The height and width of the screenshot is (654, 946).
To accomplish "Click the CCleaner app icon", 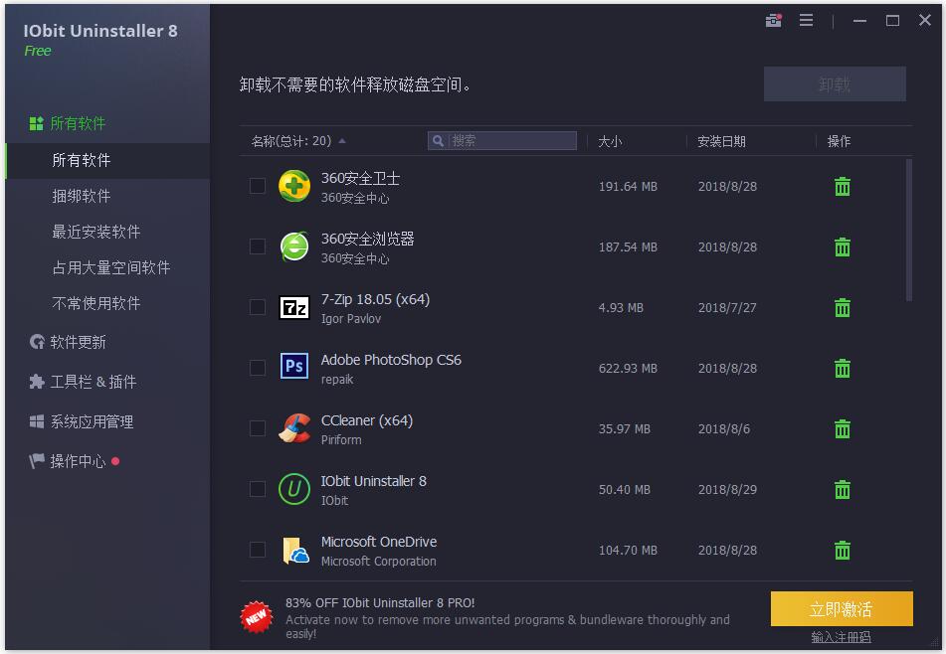I will (x=294, y=428).
